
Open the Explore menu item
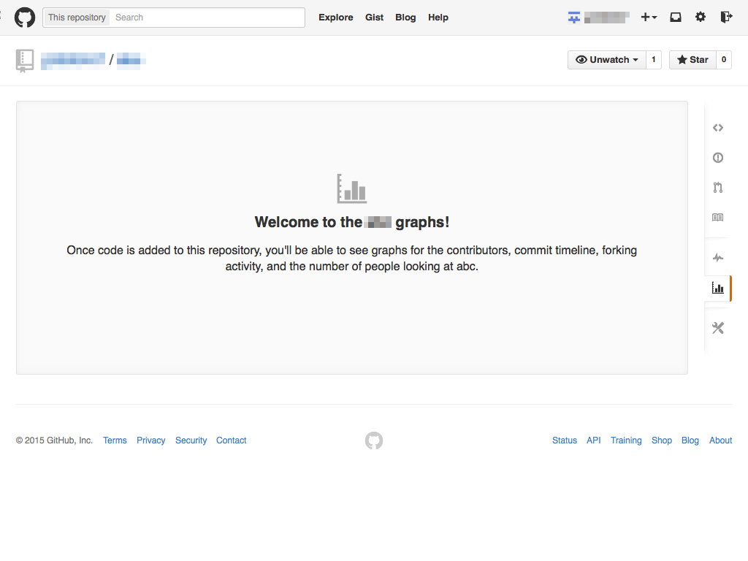coord(335,18)
